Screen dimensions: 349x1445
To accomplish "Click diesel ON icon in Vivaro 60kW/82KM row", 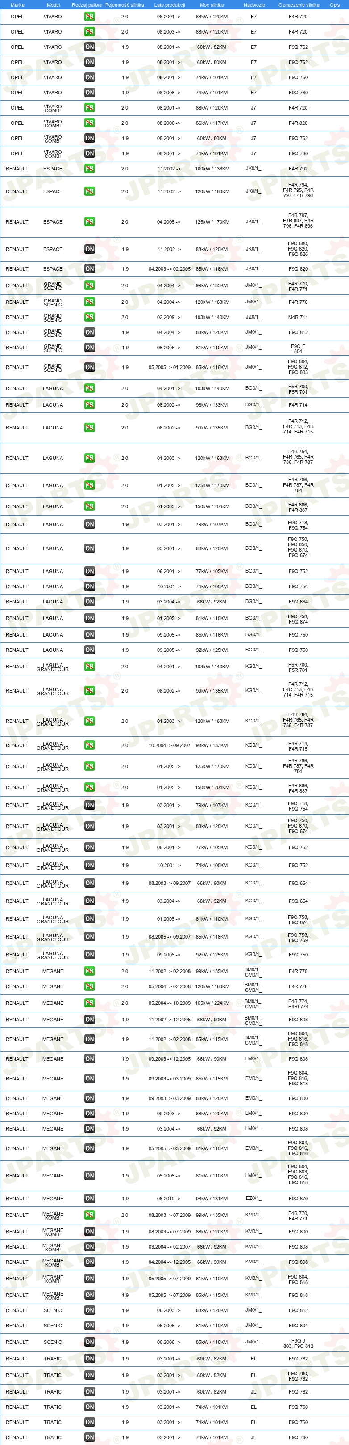I will coord(90,47).
